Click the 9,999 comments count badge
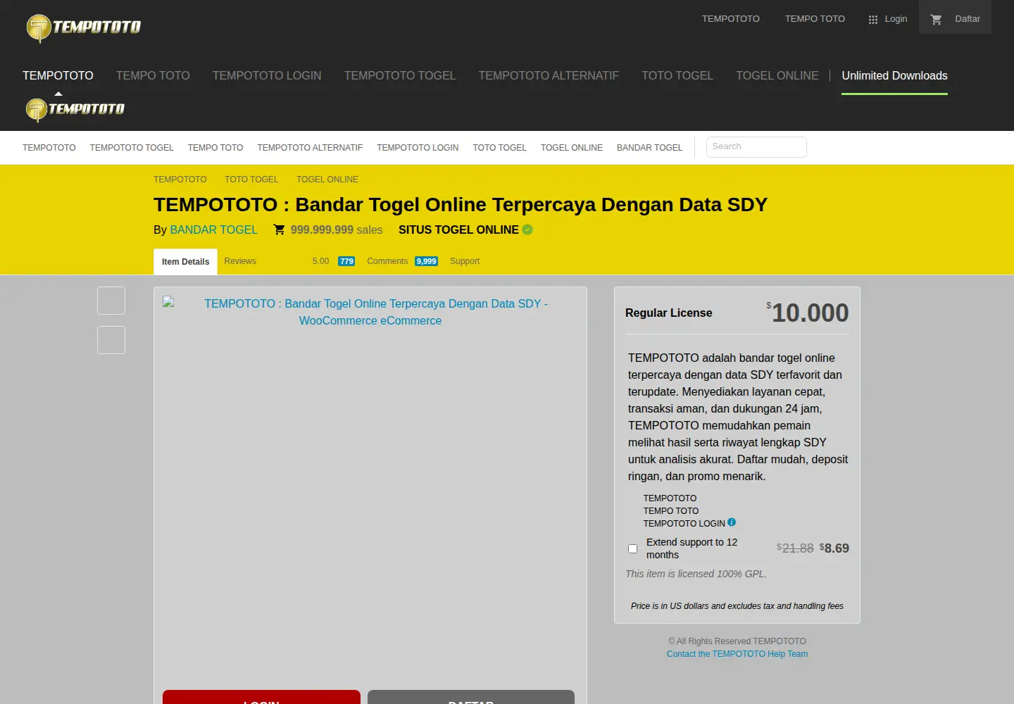The width and height of the screenshot is (1014, 704). click(x=426, y=261)
